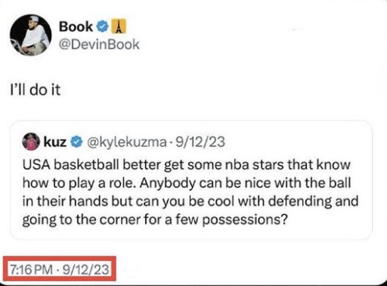
Task: Open Devin Booker's round profile picture
Action: [31, 35]
